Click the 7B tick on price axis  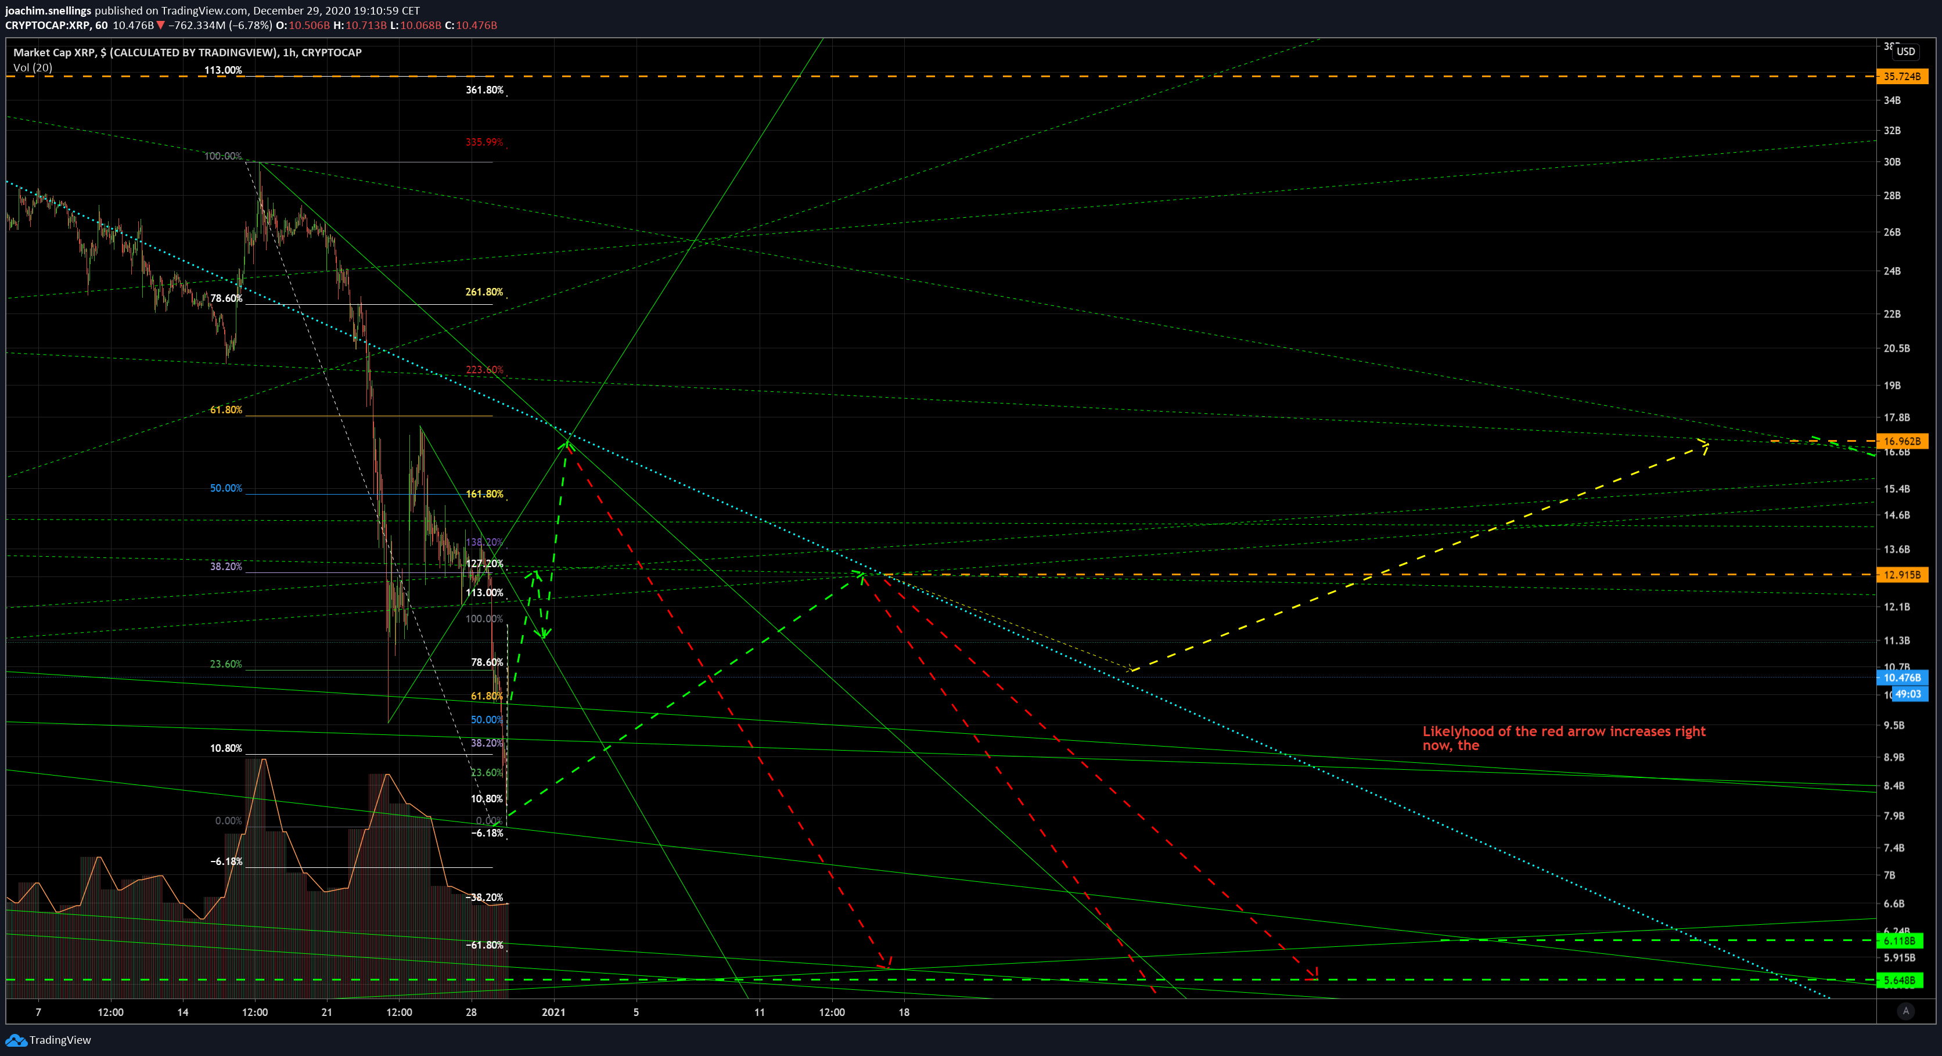(x=1889, y=875)
